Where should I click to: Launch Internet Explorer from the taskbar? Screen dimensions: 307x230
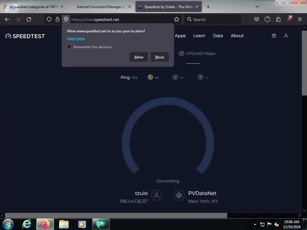click(27, 224)
